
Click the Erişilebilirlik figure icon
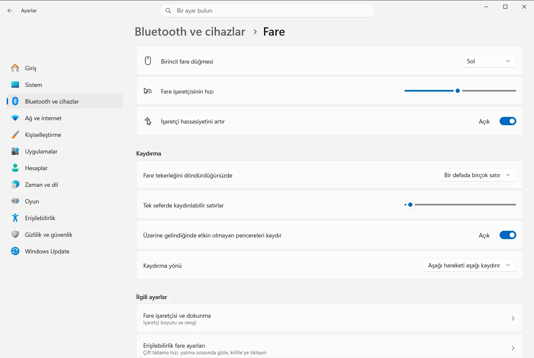tap(15, 218)
